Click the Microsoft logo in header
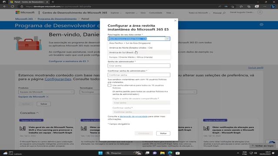 [25, 13]
